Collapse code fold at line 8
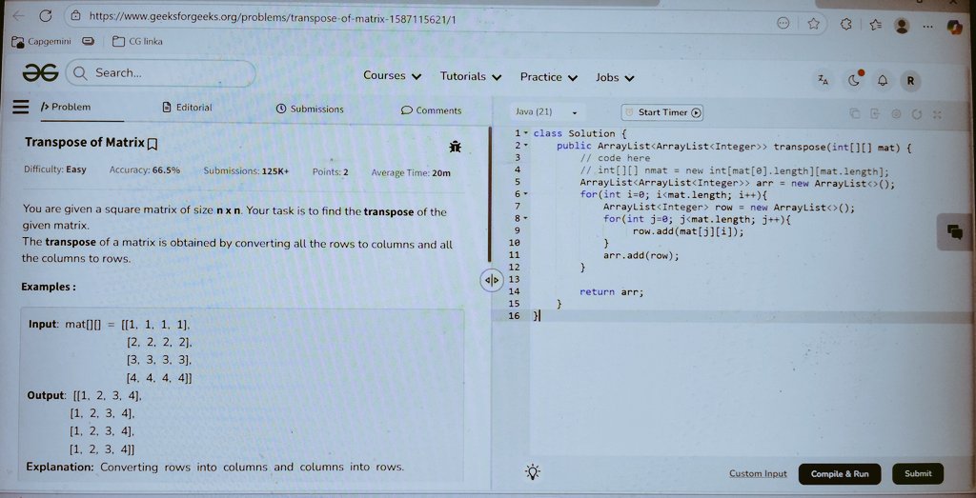Viewport: 976px width, 498px height. (x=526, y=219)
